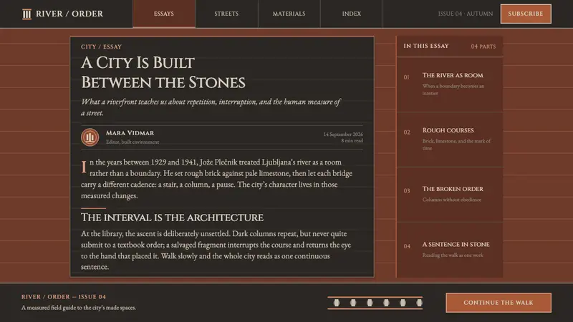Switch to the Streets tab
Screen dimensions: 573x322
click(x=226, y=14)
